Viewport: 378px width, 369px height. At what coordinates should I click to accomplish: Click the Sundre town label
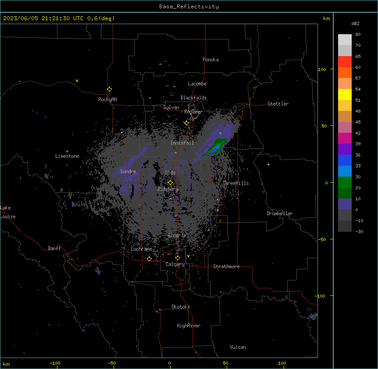point(128,171)
